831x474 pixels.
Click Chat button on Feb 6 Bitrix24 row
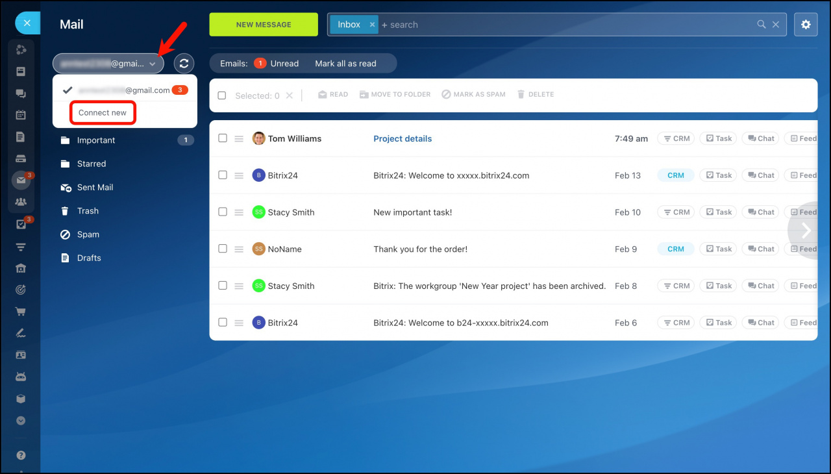coord(760,323)
